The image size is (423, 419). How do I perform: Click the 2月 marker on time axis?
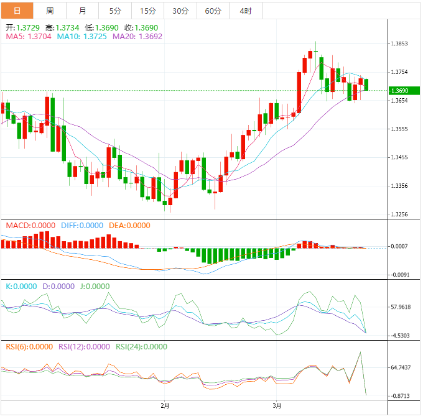pos(164,406)
